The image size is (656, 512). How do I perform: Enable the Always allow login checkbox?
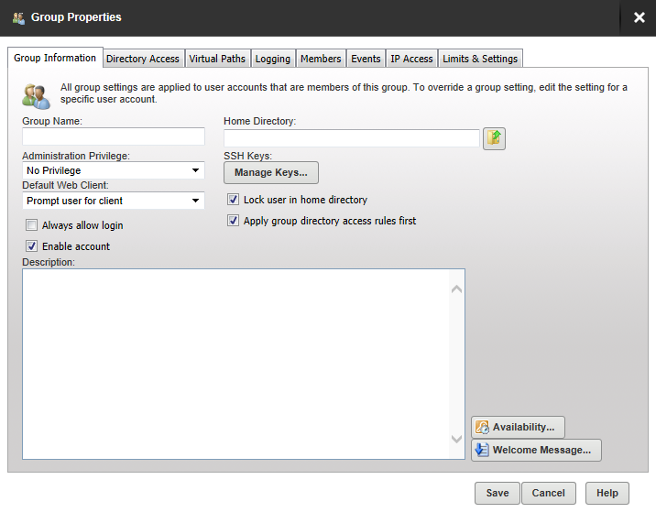coord(32,225)
